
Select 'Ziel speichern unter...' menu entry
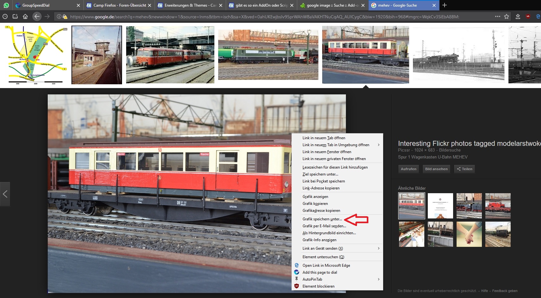337,174
